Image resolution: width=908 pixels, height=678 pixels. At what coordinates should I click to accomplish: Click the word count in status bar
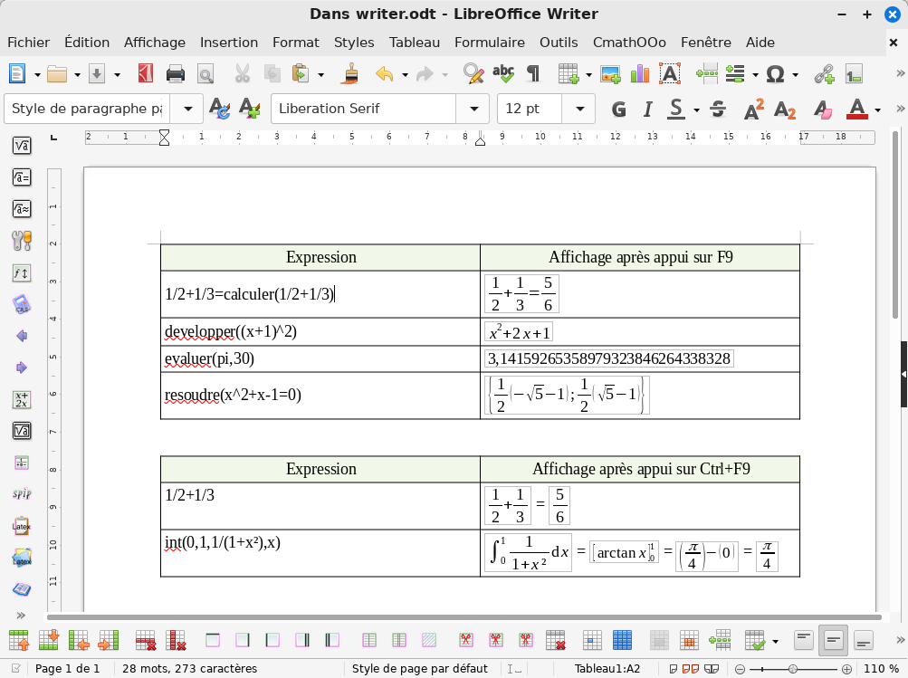(189, 669)
